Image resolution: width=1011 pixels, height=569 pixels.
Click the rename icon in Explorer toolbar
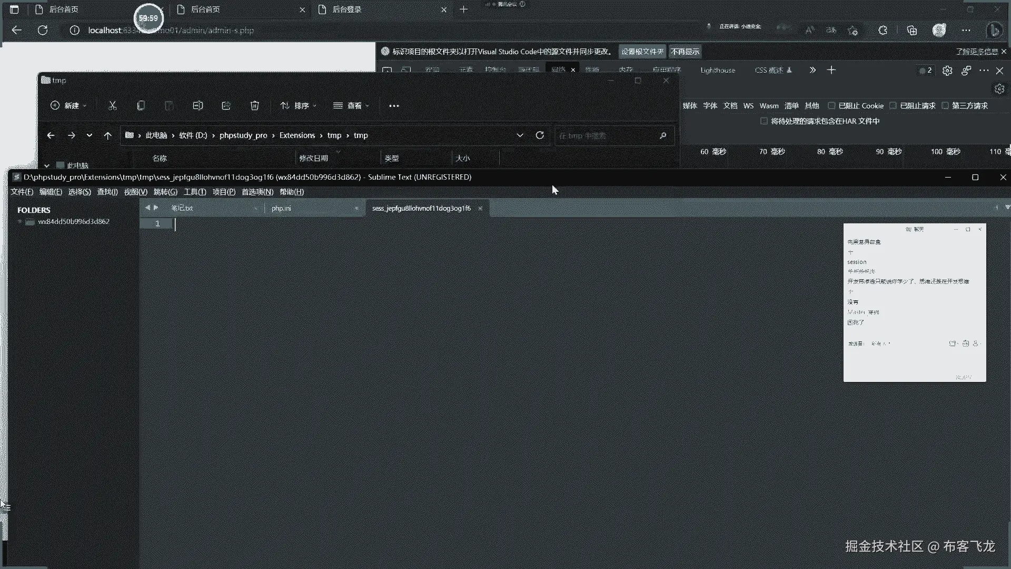pos(197,106)
